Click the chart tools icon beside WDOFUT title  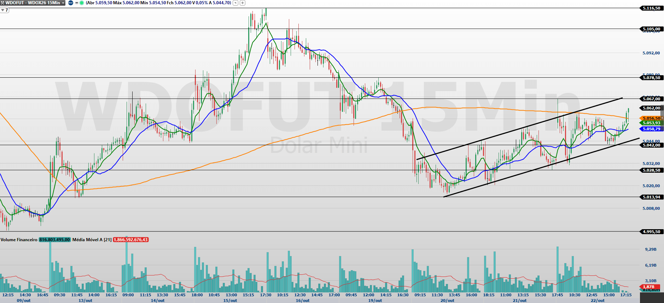(x=2, y=3)
